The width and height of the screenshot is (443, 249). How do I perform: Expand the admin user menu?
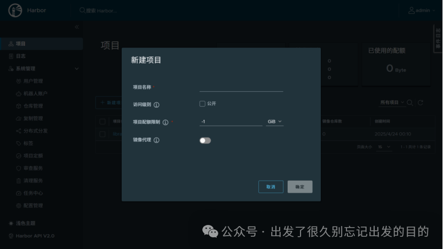click(434, 11)
